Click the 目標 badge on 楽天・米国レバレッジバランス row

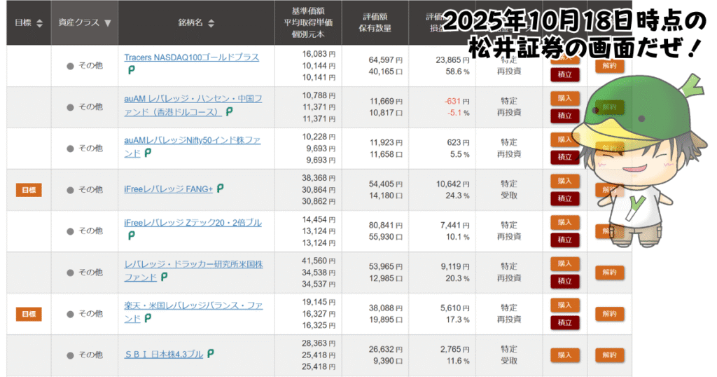(x=29, y=313)
